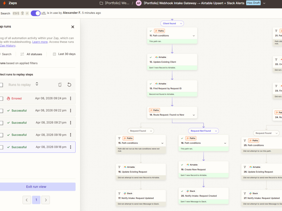The width and height of the screenshot is (282, 211).
Task: Click Paths badge on step 11
Action: [159, 31]
